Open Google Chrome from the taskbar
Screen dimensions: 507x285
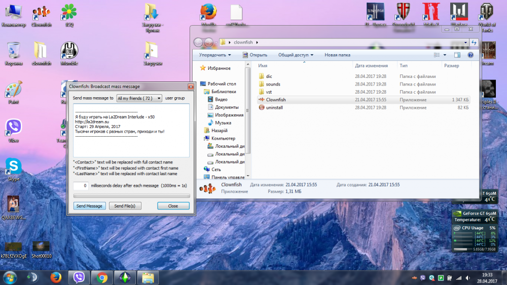pos(102,277)
